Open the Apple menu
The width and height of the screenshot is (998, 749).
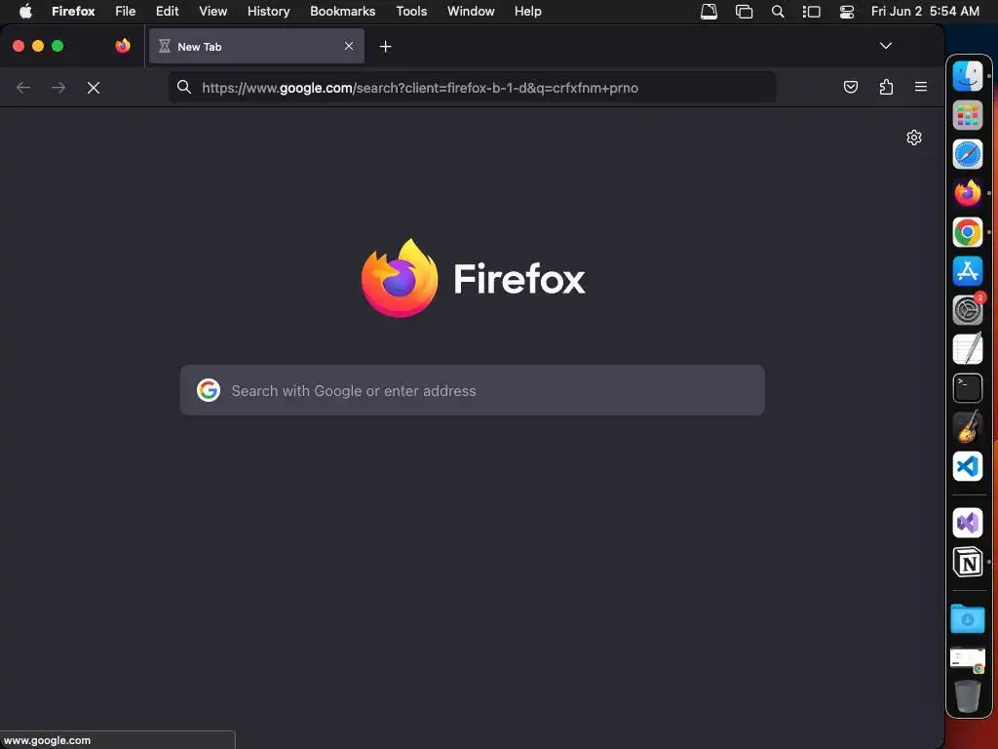[25, 12]
